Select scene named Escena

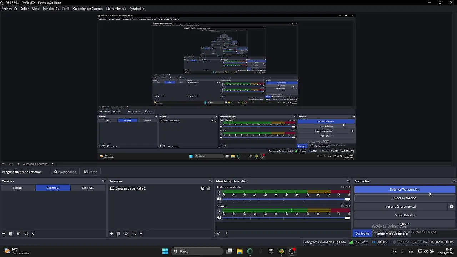coord(17,188)
